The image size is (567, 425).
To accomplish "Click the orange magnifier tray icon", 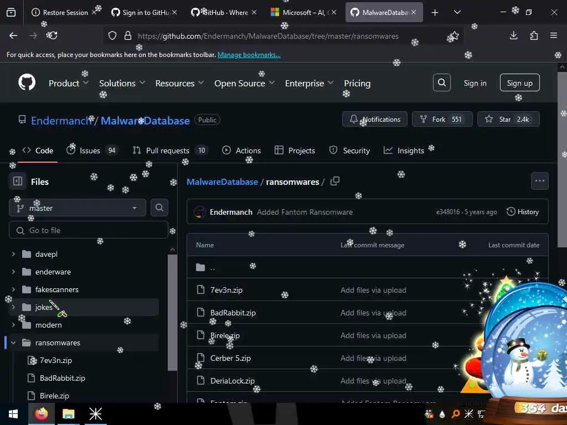I will (456, 414).
